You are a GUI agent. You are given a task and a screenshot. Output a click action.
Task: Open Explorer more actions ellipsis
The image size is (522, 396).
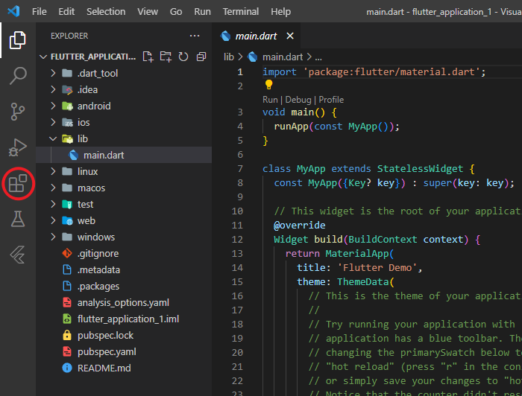(195, 36)
